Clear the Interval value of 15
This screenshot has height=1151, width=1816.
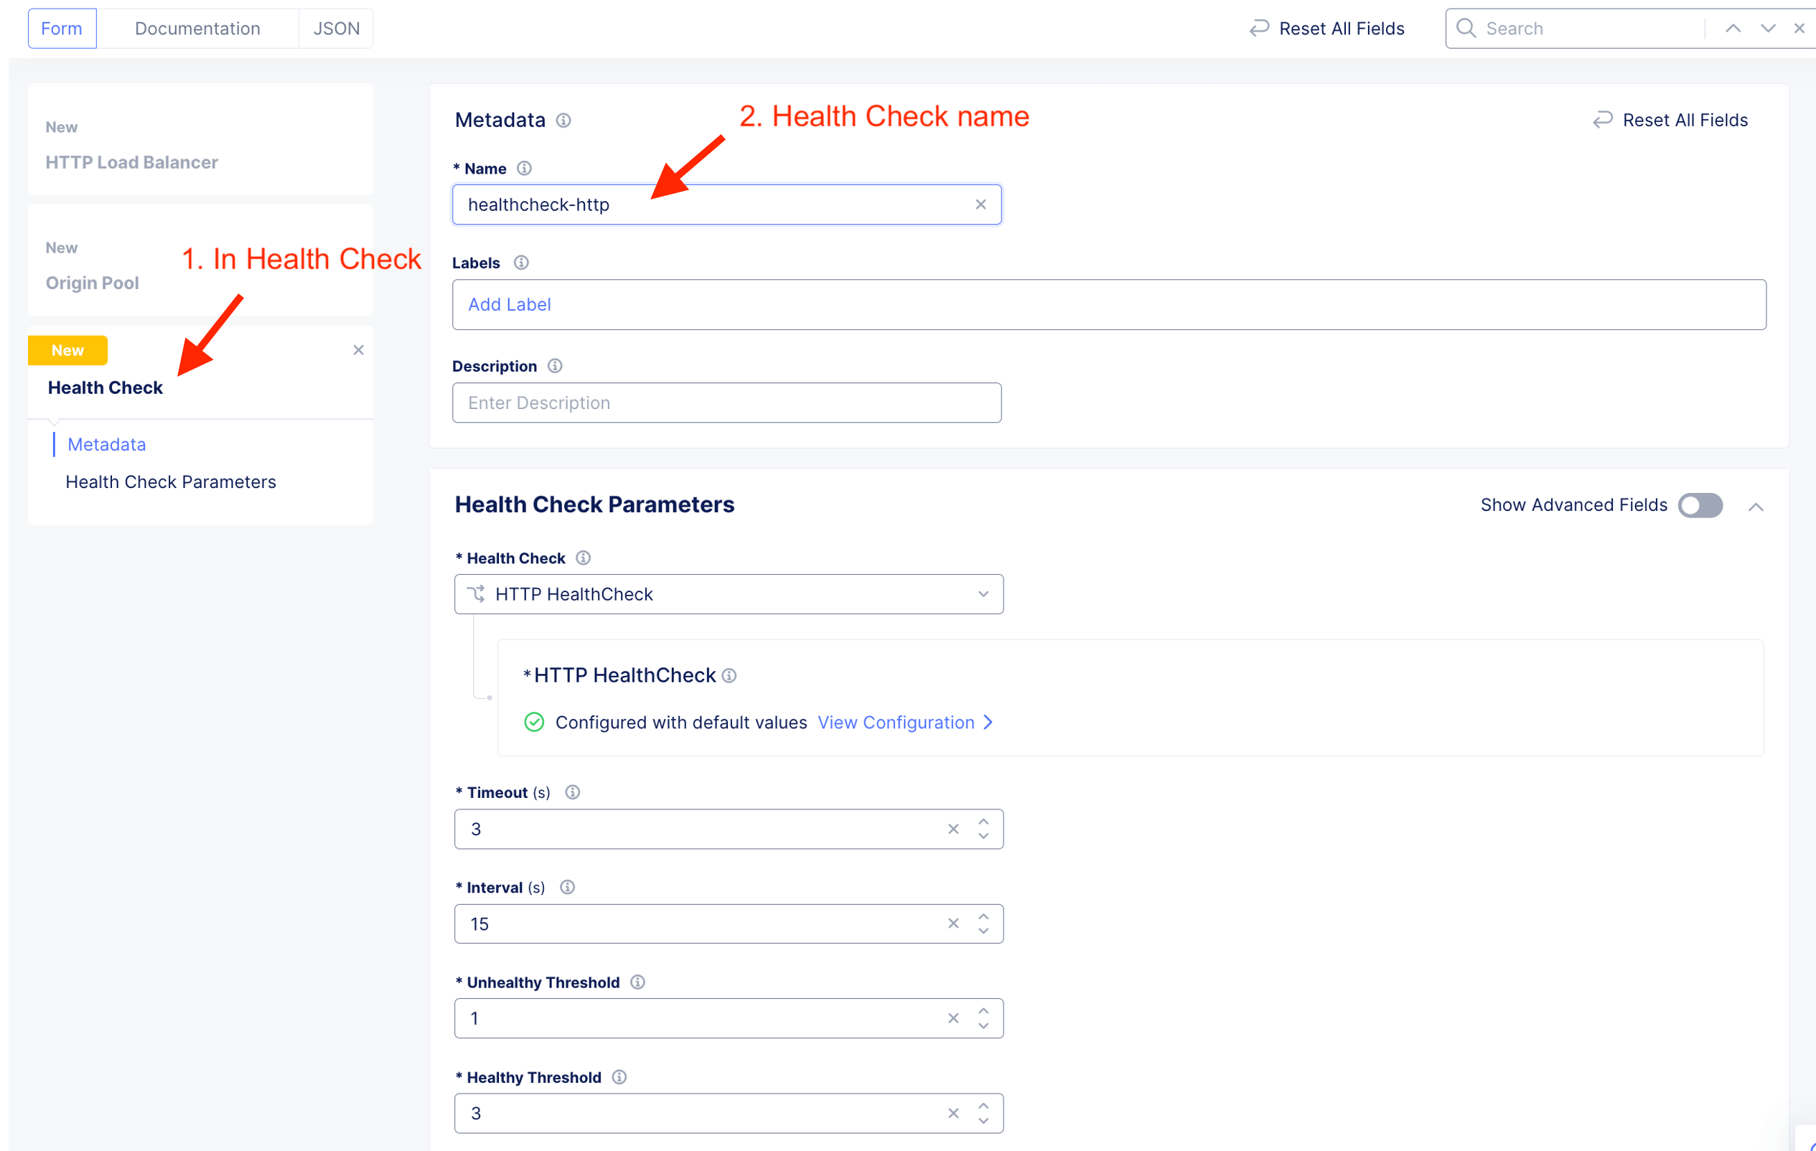pos(953,924)
